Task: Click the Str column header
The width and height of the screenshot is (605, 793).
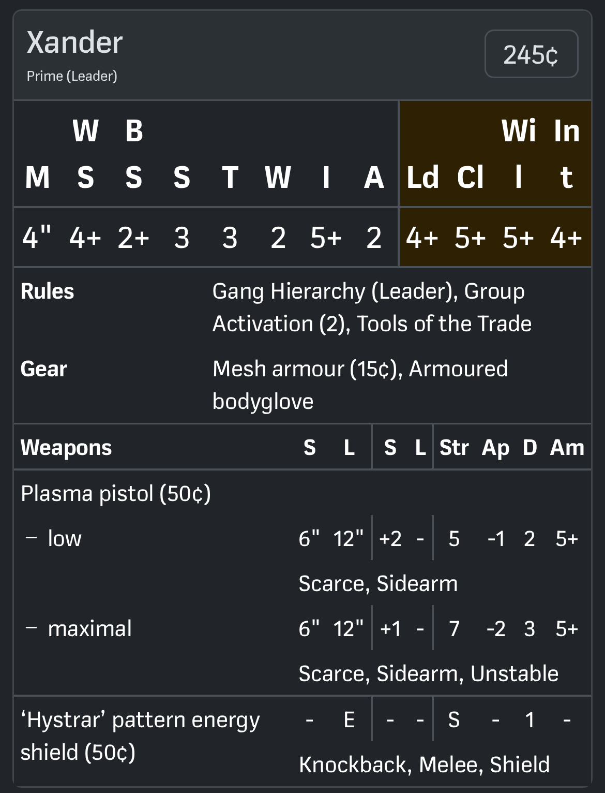Action: click(454, 447)
